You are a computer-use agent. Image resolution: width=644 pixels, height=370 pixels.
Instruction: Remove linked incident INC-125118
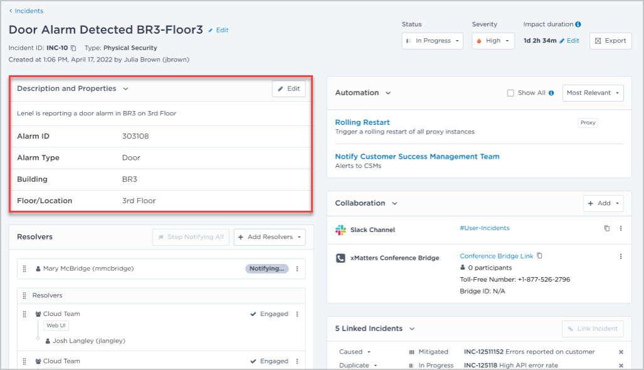pyautogui.click(x=621, y=366)
